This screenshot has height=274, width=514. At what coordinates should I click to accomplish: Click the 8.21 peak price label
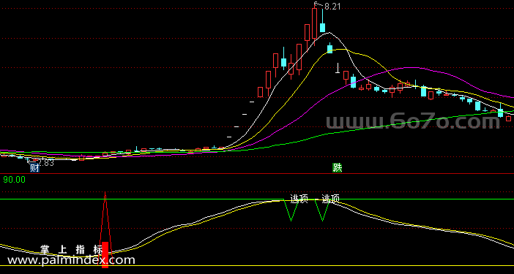pos(332,7)
